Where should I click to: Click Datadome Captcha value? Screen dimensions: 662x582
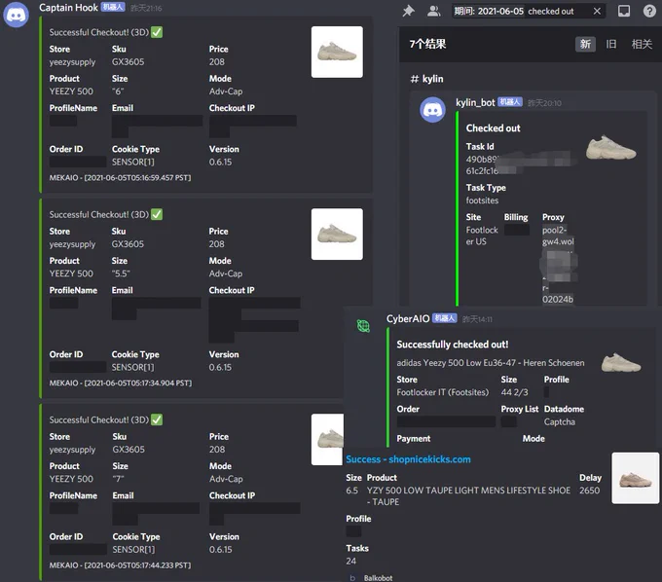click(x=559, y=421)
